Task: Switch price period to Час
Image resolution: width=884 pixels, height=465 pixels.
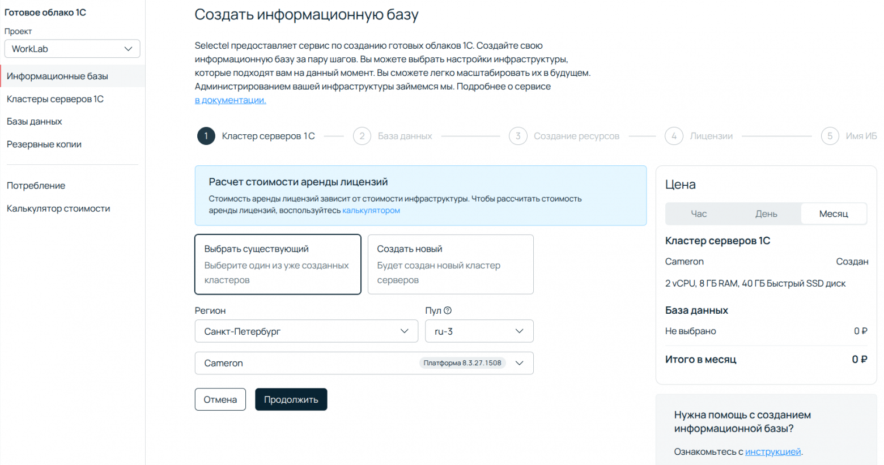Action: (699, 214)
